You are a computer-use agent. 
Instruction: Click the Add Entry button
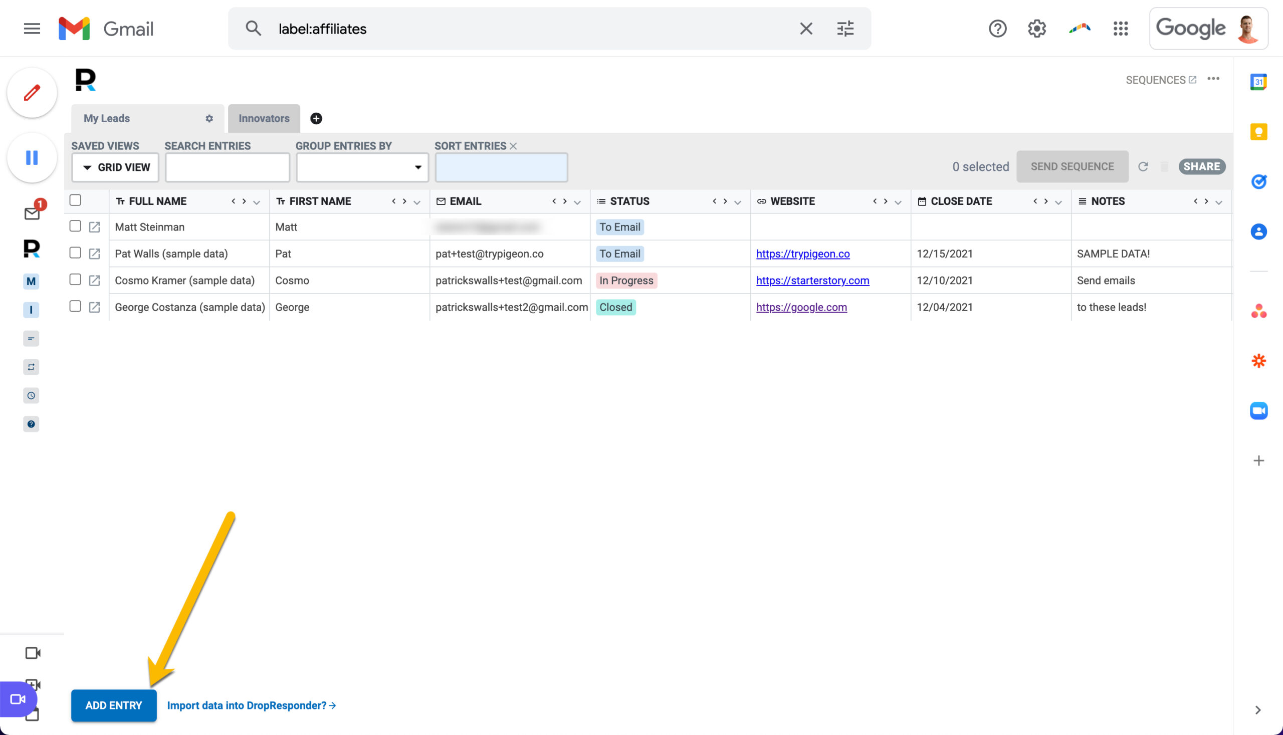pos(114,705)
